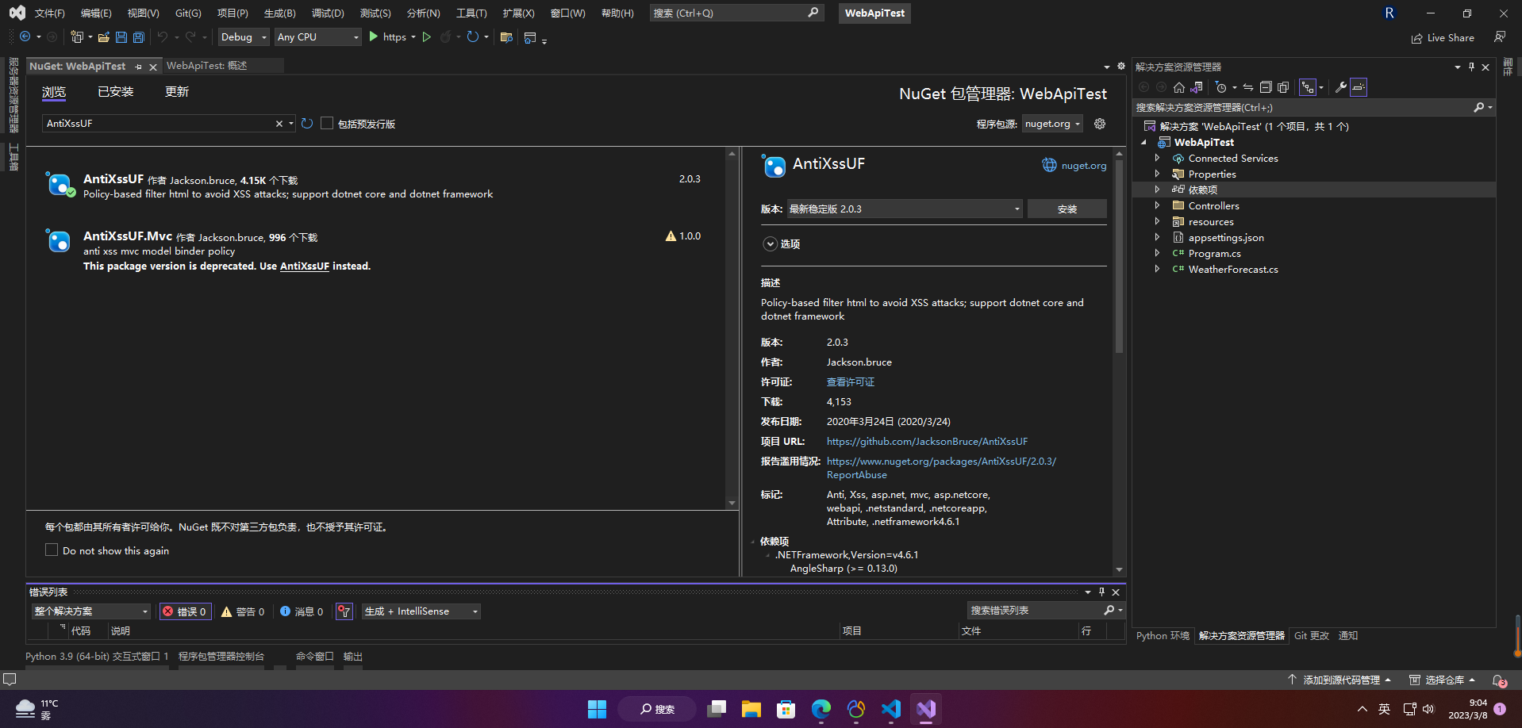This screenshot has height=728, width=1522.
Task: Collapse all nodes in Solution Explorer
Action: (x=1266, y=87)
